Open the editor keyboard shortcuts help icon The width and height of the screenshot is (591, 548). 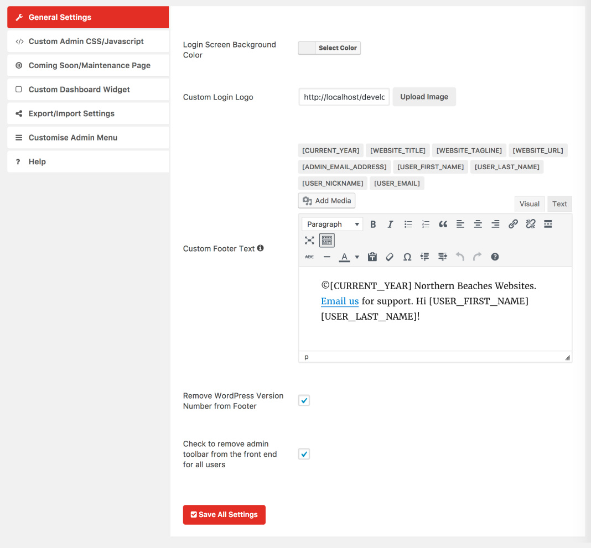pyautogui.click(x=495, y=257)
